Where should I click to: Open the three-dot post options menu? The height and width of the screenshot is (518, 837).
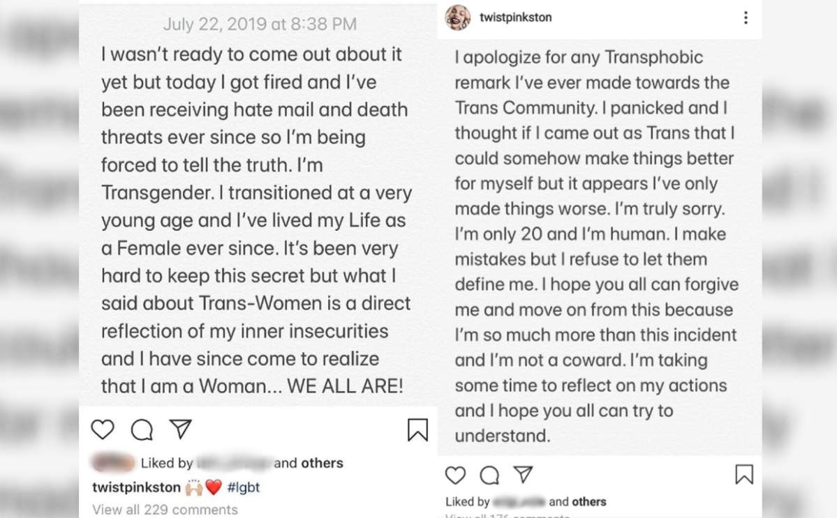[x=746, y=17]
